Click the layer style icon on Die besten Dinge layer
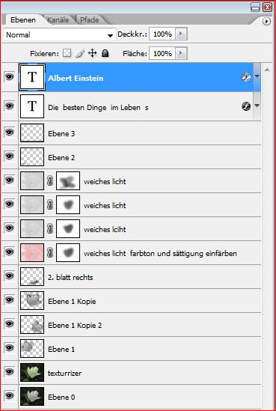The height and width of the screenshot is (411, 276). pyautogui.click(x=246, y=106)
